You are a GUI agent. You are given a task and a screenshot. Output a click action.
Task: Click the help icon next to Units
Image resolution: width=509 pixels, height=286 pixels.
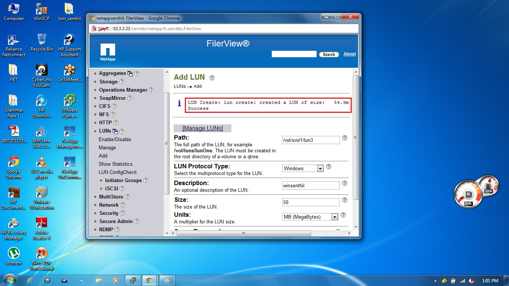pyautogui.click(x=343, y=215)
